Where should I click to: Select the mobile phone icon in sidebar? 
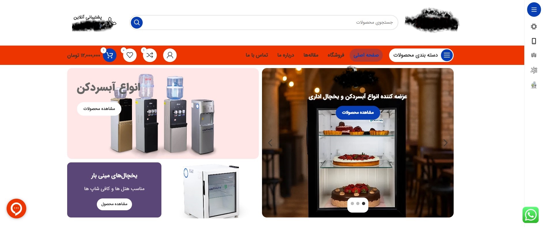tap(534, 41)
